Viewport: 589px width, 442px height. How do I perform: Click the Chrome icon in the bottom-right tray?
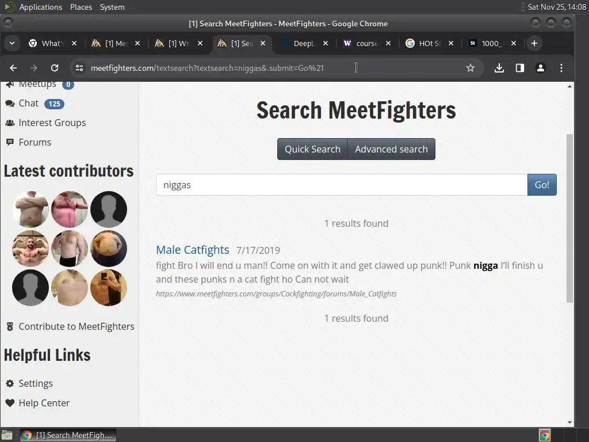pos(545,435)
